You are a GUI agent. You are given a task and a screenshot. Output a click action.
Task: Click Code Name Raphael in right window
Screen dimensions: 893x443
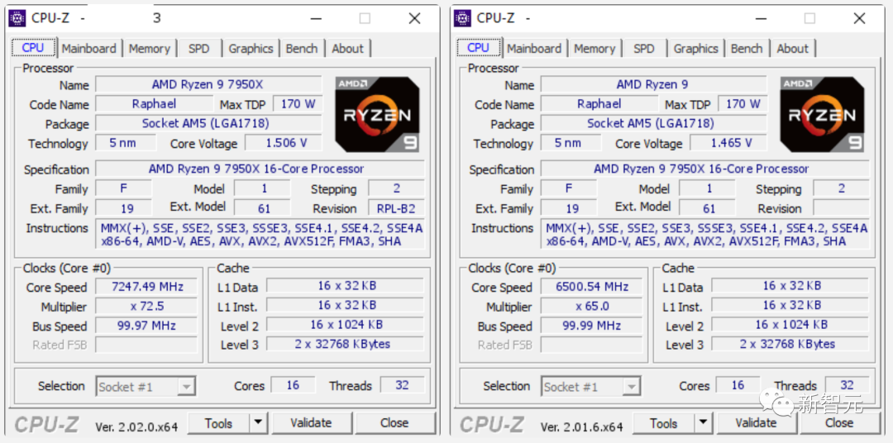(x=599, y=103)
